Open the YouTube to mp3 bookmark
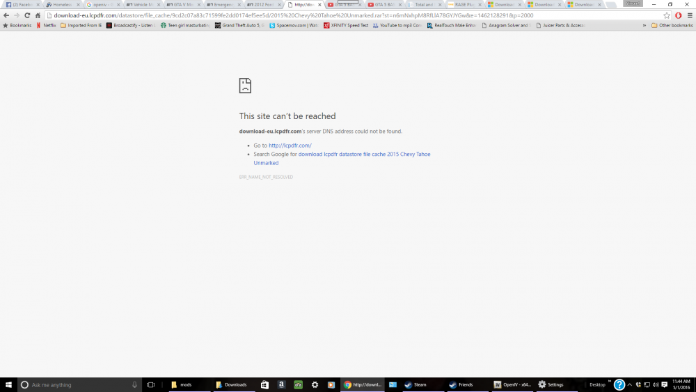This screenshot has height=392, width=696. 397,25
